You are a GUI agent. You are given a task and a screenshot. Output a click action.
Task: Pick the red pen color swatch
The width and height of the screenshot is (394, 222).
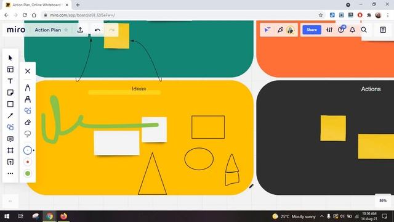[x=28, y=162]
